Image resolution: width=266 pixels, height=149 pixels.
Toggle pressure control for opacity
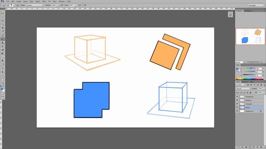click(62, 5)
